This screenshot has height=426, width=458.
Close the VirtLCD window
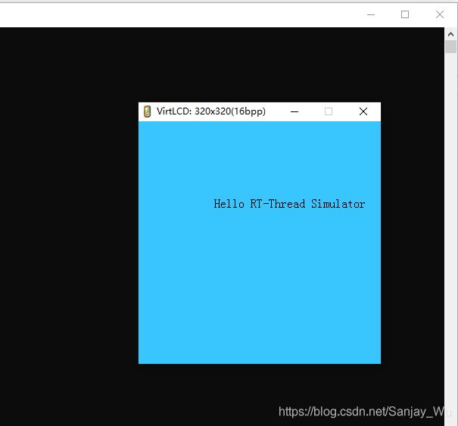363,111
